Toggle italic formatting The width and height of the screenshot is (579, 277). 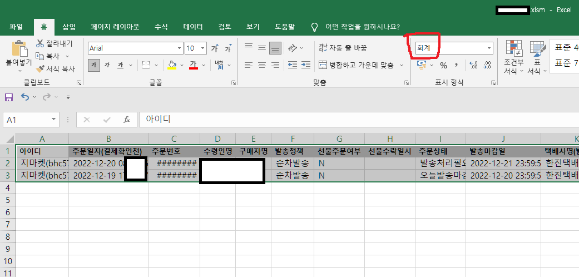tap(107, 65)
